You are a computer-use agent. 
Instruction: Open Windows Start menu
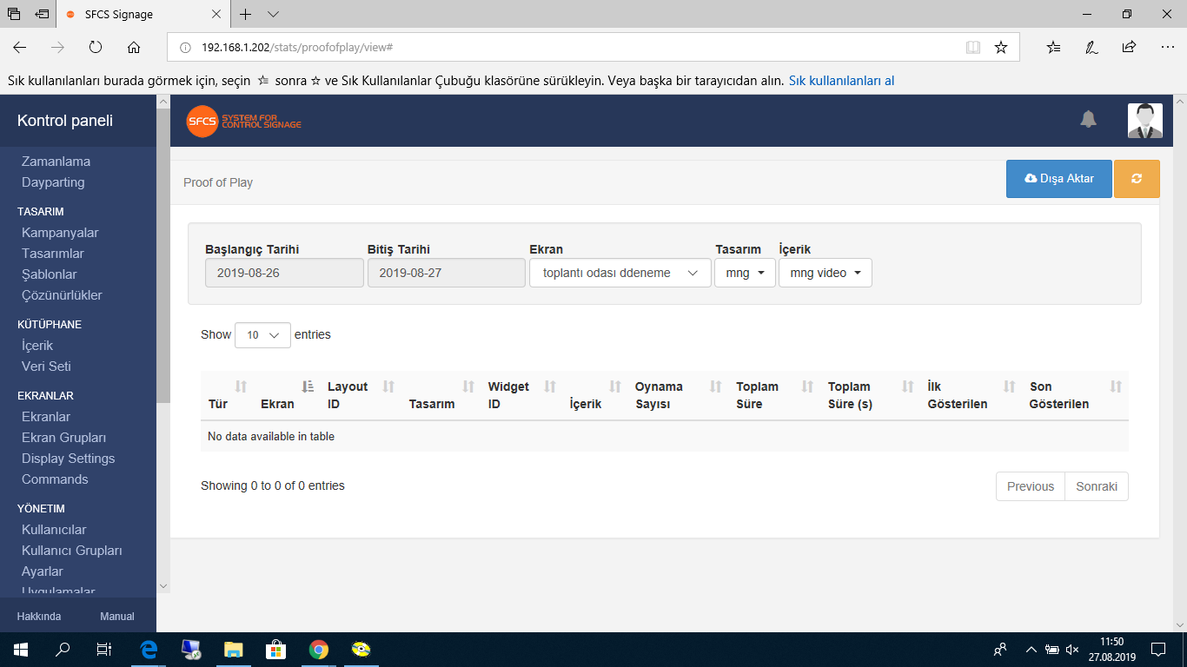point(20,649)
